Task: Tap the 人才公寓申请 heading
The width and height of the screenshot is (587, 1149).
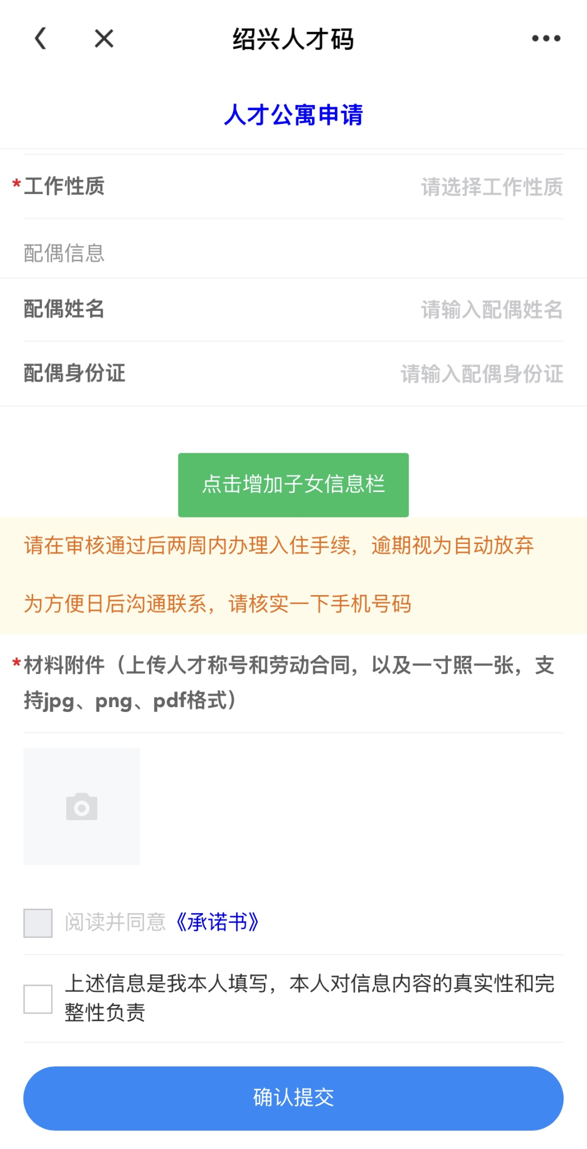Action: click(x=293, y=115)
